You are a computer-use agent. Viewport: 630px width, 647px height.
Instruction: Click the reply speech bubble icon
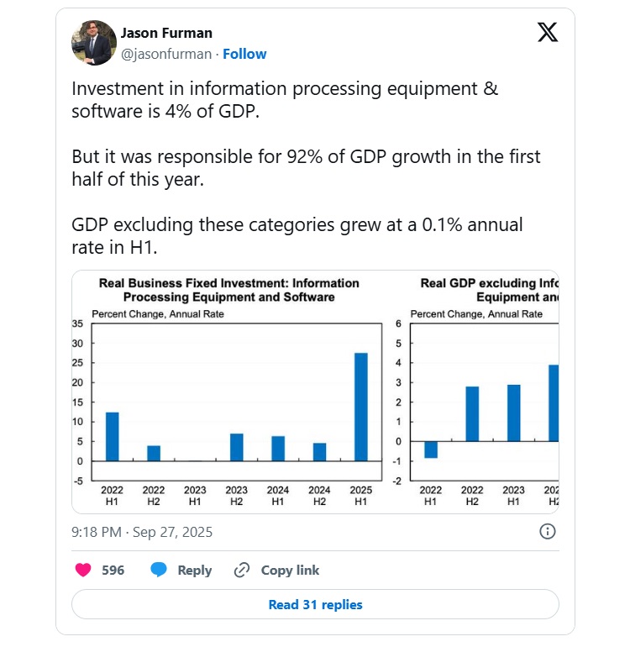tap(159, 570)
